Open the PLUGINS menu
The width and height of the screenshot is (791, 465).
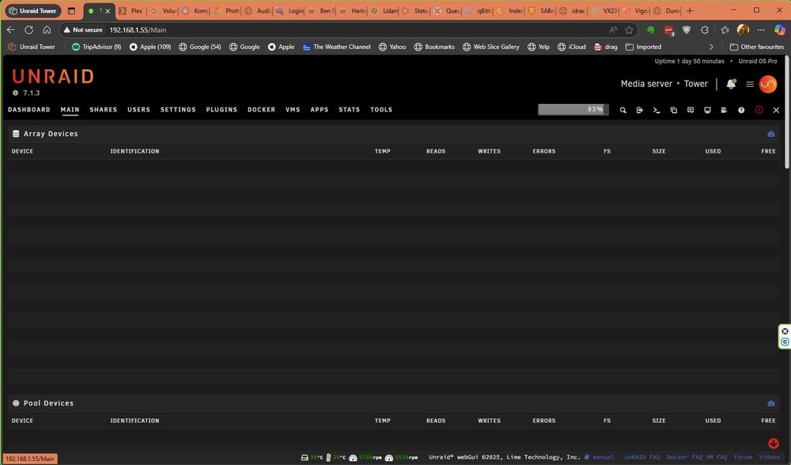click(x=221, y=109)
